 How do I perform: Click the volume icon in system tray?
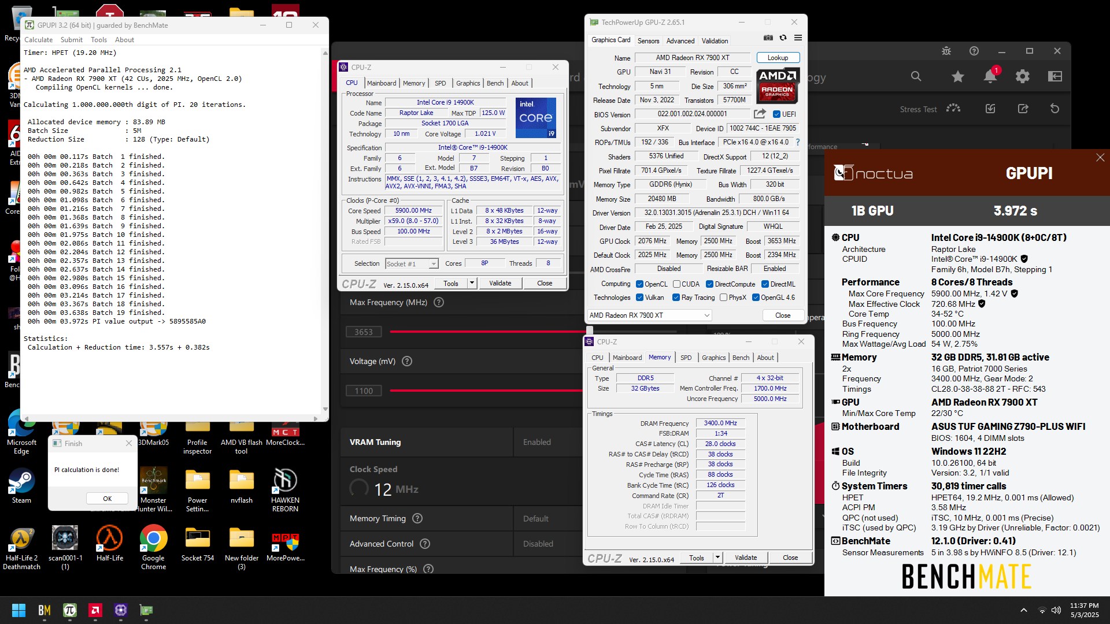coord(1056,610)
